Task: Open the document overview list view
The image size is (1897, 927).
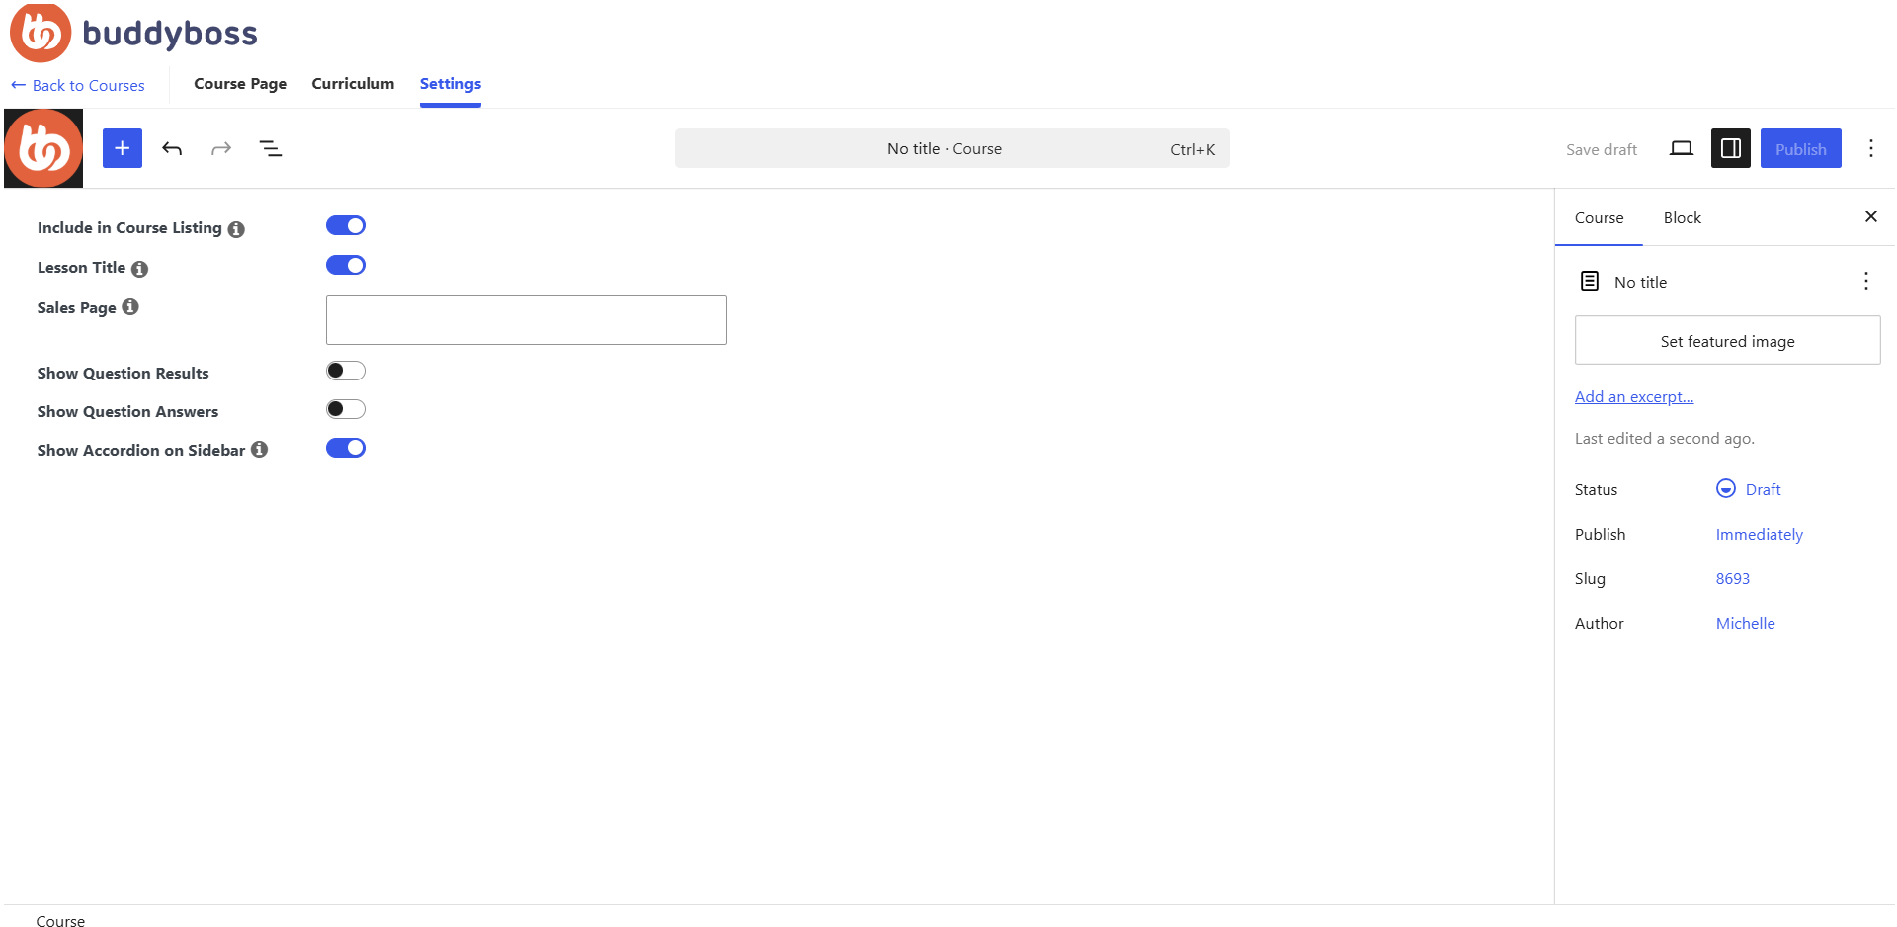Action: pos(271,148)
